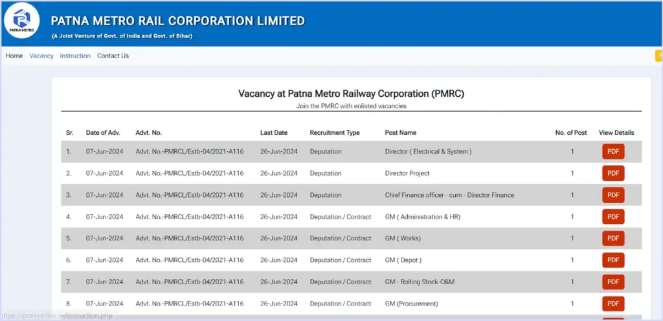Select 'Chief Finance officer - cum - Director Finance' text
Screen dimensions: 663x321
449,195
